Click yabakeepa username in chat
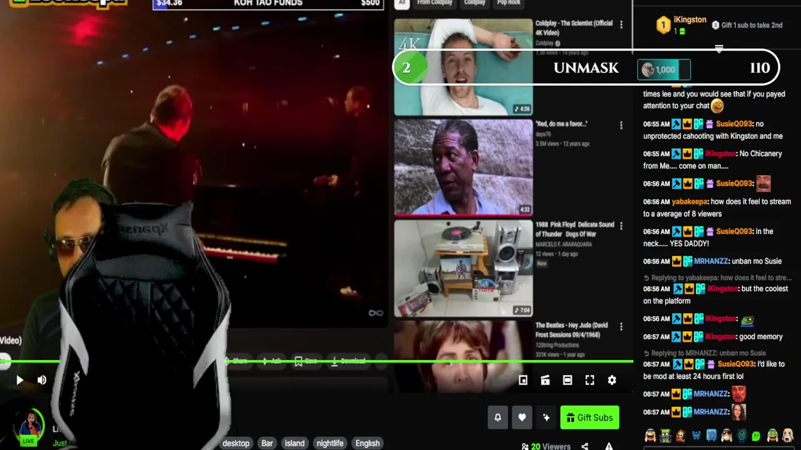Screen dimensions: 801x450 coord(690,201)
